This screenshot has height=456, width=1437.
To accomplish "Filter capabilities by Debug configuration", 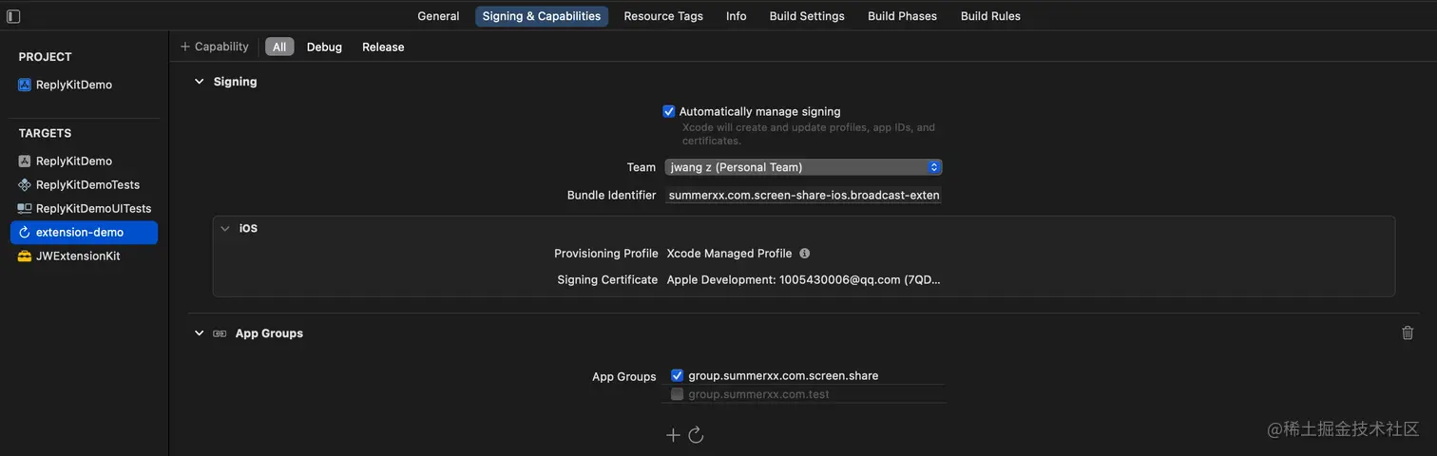I will coord(324,47).
